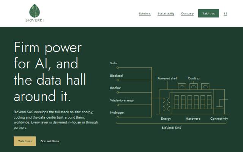This screenshot has width=243, height=152.
Task: Open the Solutions menu link
Action: click(x=145, y=14)
